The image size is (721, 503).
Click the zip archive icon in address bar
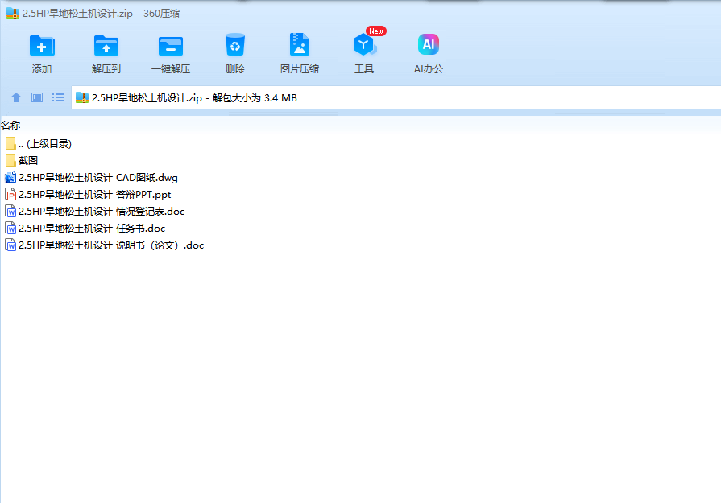82,97
